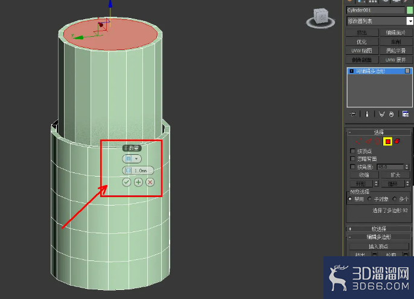
Task: Enable the 按角度 checkbox
Action: pyautogui.click(x=352, y=166)
